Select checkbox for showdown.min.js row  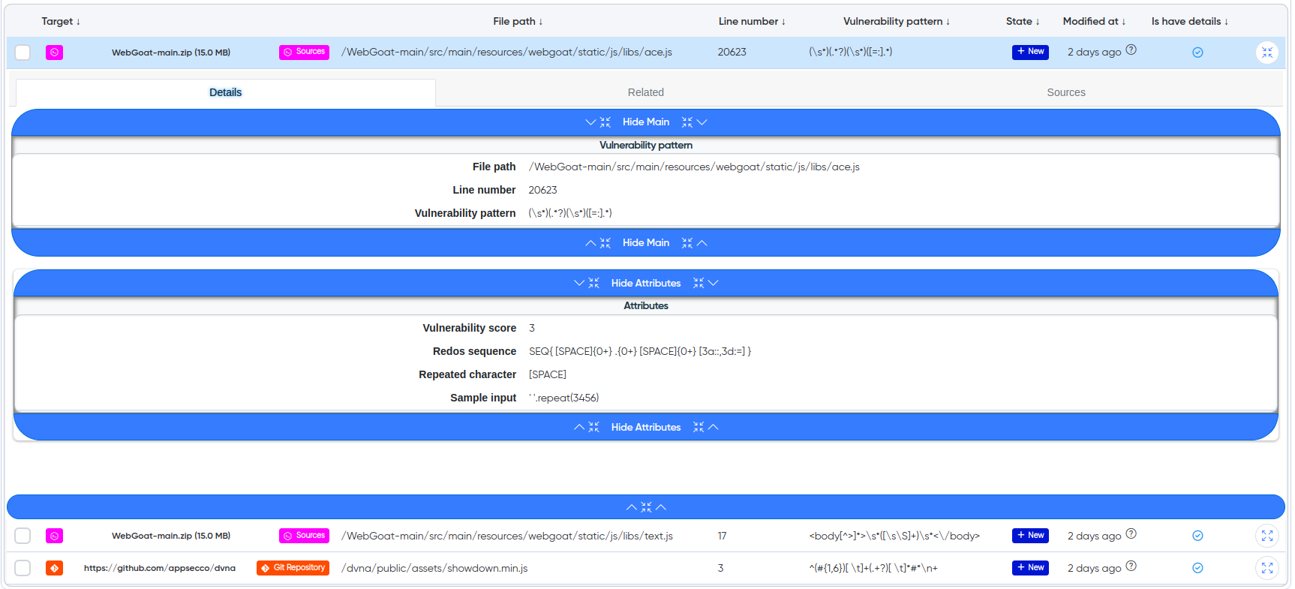pyautogui.click(x=23, y=568)
